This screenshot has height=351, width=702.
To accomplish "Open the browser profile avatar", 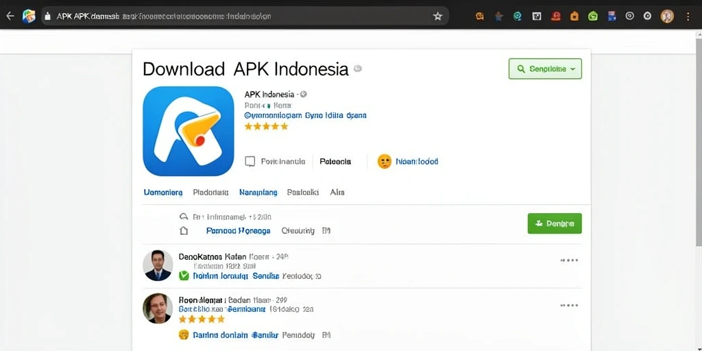I will pos(667,16).
